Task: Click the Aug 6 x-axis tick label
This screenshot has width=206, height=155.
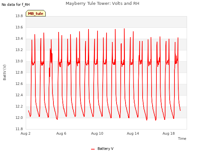Action: coord(61,133)
